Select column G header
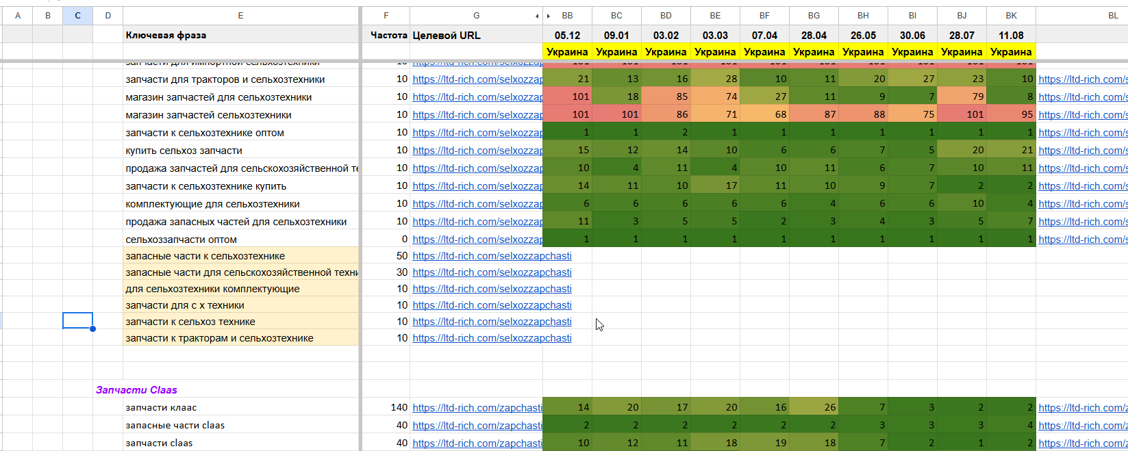The width and height of the screenshot is (1128, 451). point(476,16)
